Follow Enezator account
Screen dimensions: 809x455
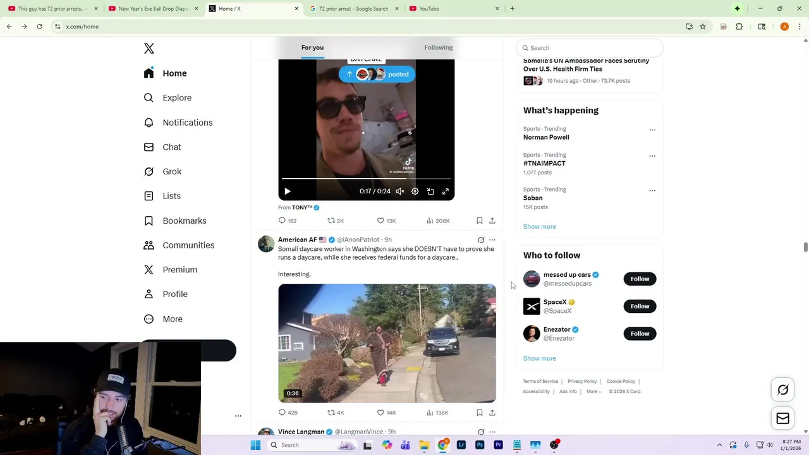[x=640, y=334]
